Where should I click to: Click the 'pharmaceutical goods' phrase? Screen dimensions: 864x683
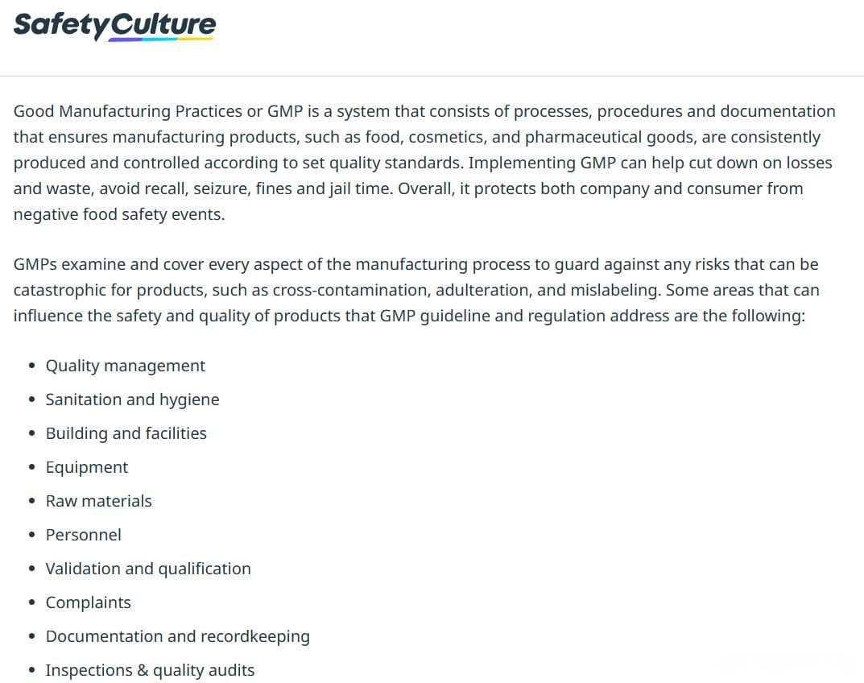pyautogui.click(x=610, y=137)
